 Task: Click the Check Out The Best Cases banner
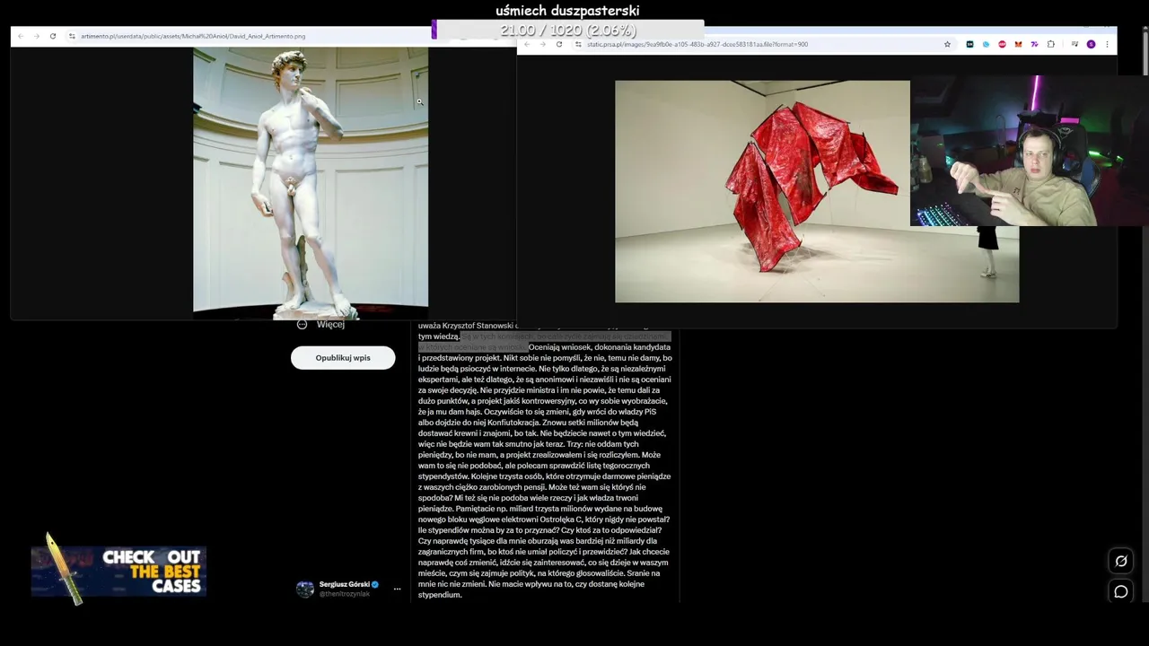click(119, 571)
